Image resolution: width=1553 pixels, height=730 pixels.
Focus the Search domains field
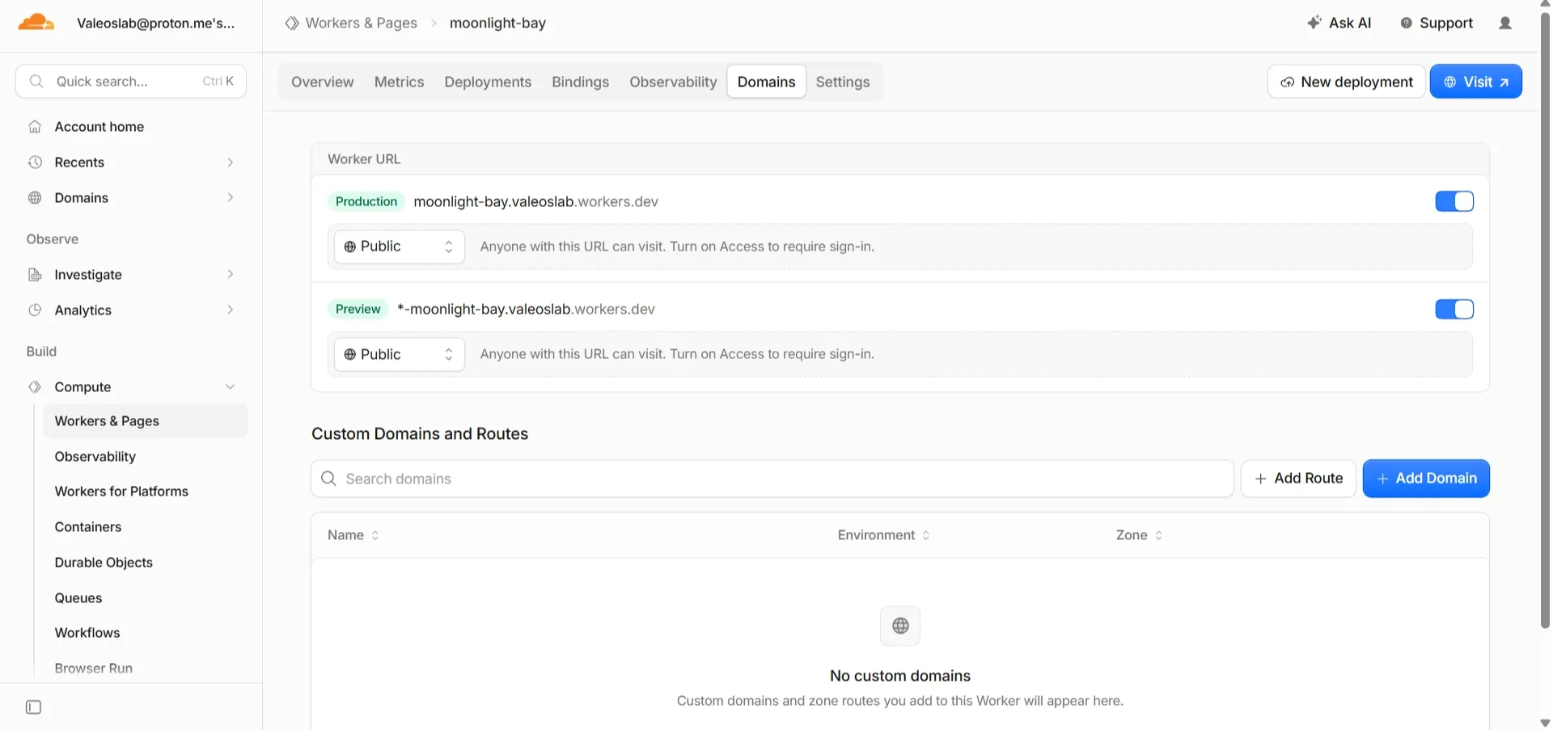pyautogui.click(x=772, y=479)
